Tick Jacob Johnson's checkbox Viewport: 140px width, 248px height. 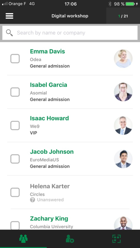pos(15,159)
